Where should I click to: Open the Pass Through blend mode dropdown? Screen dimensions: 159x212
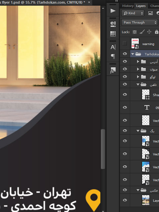click(x=139, y=23)
